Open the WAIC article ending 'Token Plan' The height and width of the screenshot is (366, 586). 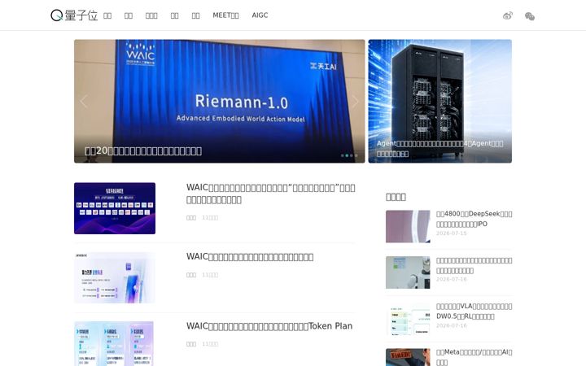[269, 326]
